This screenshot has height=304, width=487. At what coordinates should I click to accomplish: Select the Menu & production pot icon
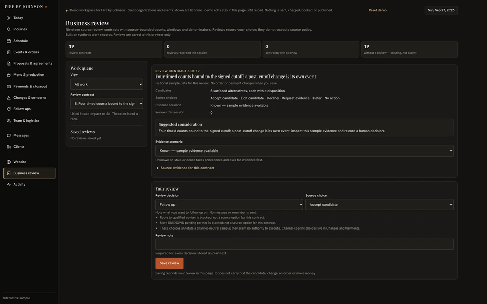point(9,75)
